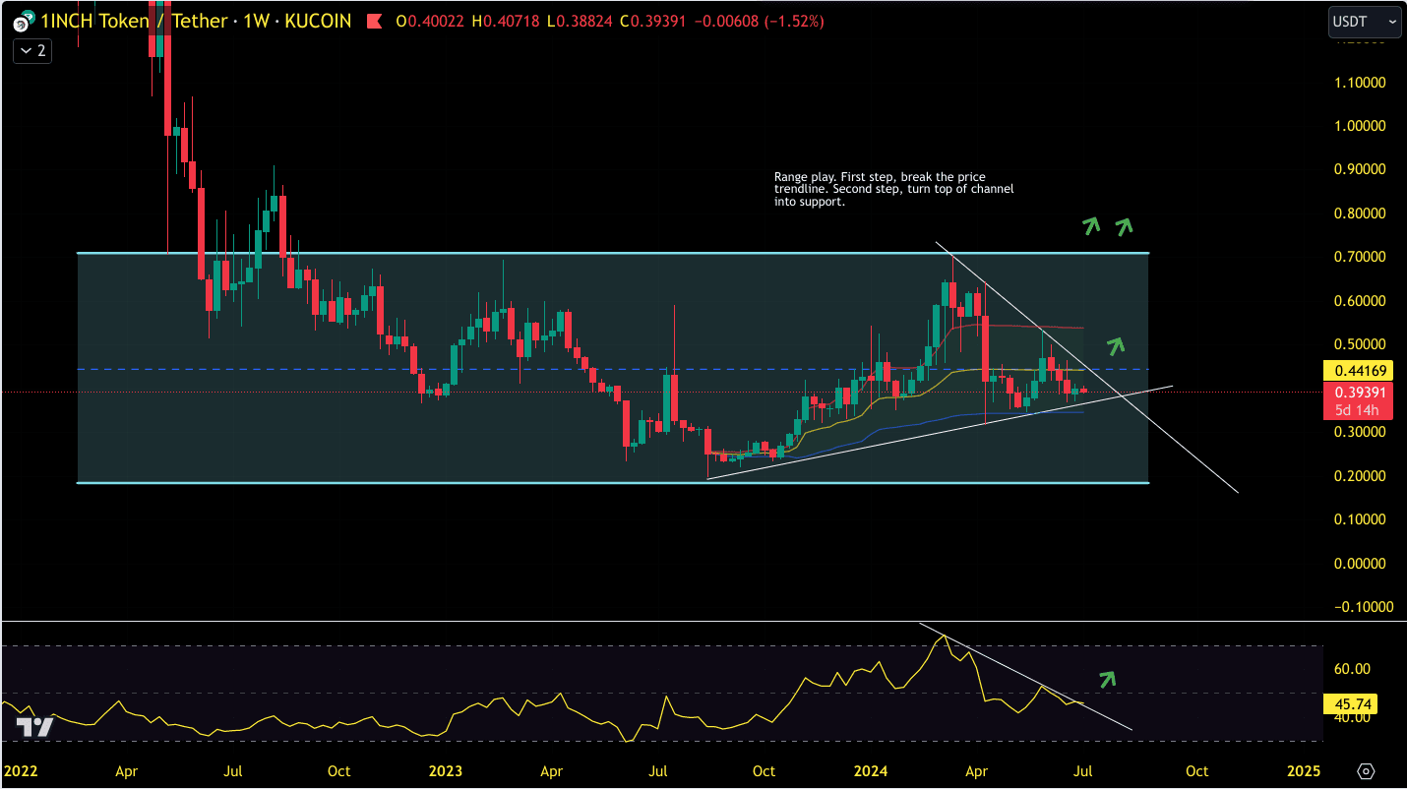Click the 40.00 RSI scale label
This screenshot has height=789, width=1407.
[1350, 717]
